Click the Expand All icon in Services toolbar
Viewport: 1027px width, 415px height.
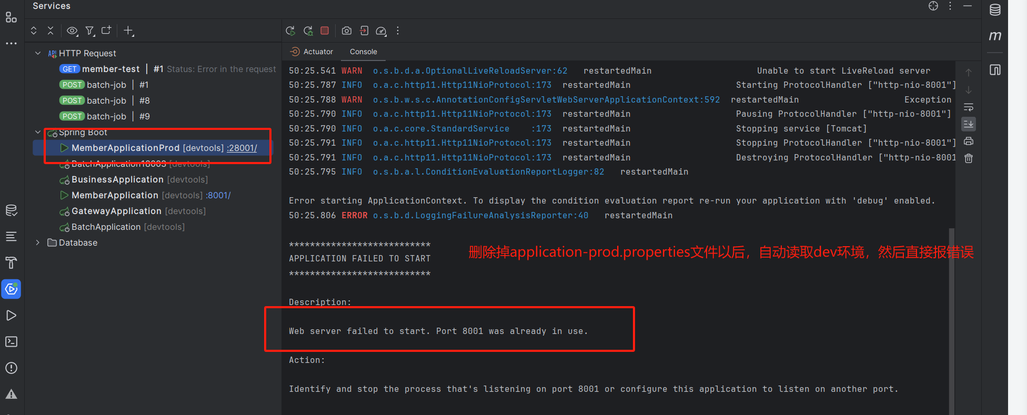[x=34, y=31]
